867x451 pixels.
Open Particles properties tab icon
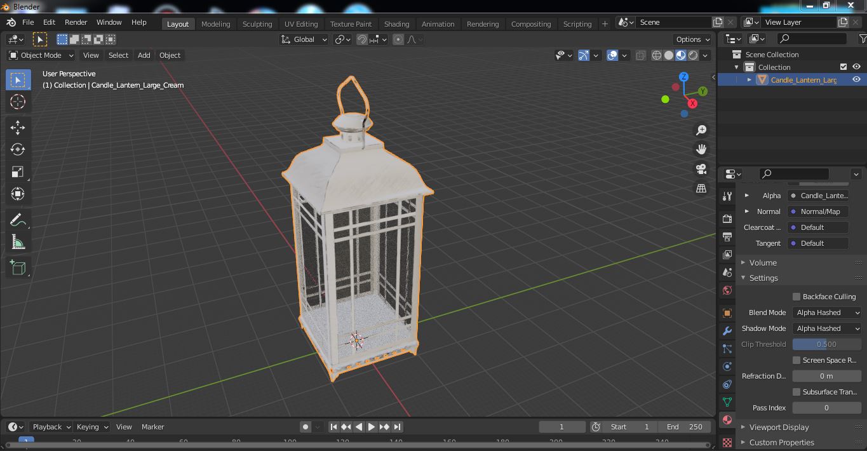pos(727,349)
